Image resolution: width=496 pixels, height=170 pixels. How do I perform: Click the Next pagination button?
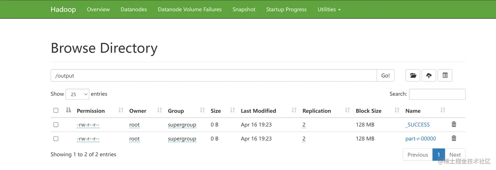click(x=455, y=155)
